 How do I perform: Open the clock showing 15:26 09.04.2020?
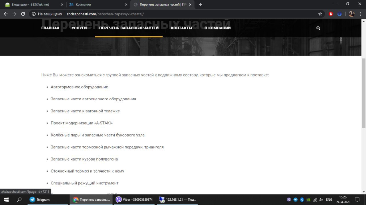343,200
